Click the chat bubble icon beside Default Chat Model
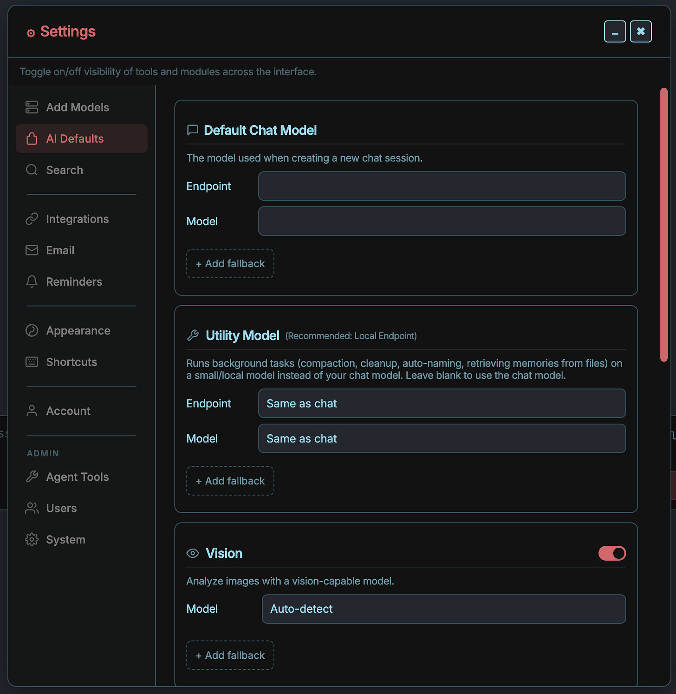 (x=192, y=130)
